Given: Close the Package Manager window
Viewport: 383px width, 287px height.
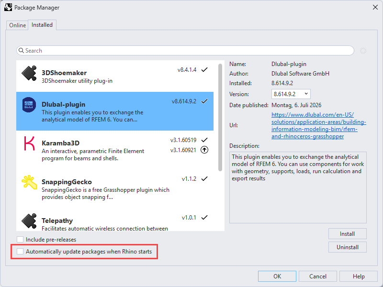Looking at the screenshot, I should 375,7.
